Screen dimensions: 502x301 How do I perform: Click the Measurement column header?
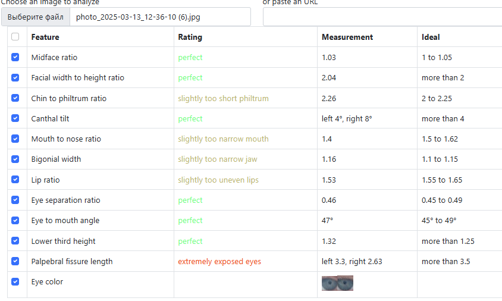coord(347,37)
